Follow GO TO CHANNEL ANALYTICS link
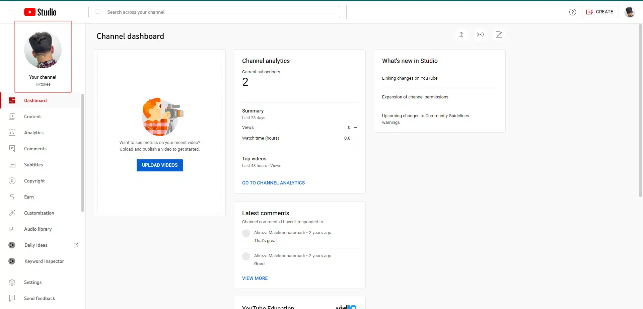Viewport: 643px width, 309px height. point(273,183)
